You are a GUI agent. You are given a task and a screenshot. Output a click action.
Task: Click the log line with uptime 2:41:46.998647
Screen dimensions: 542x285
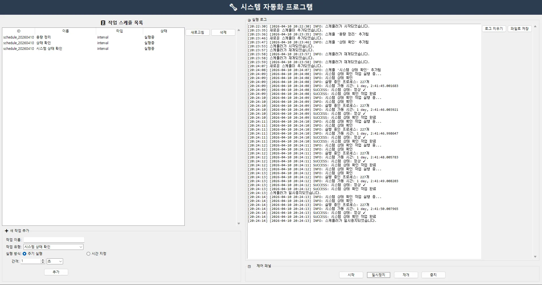[x=323, y=133]
